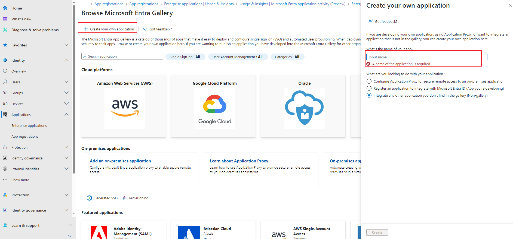The image size is (513, 239).
Task: Open the Amazon Web Services (AWS) card
Action: tap(124, 106)
